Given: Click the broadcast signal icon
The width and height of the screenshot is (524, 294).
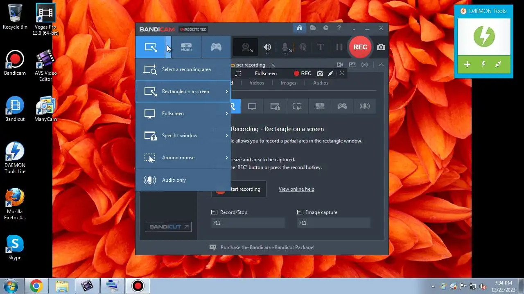Looking at the screenshot, I should coord(364,65).
